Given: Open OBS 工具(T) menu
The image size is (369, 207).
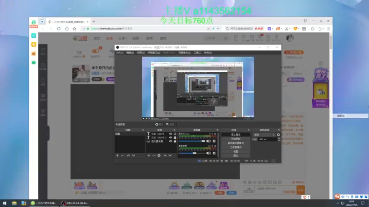Looking at the screenshot, I should click(197, 52).
